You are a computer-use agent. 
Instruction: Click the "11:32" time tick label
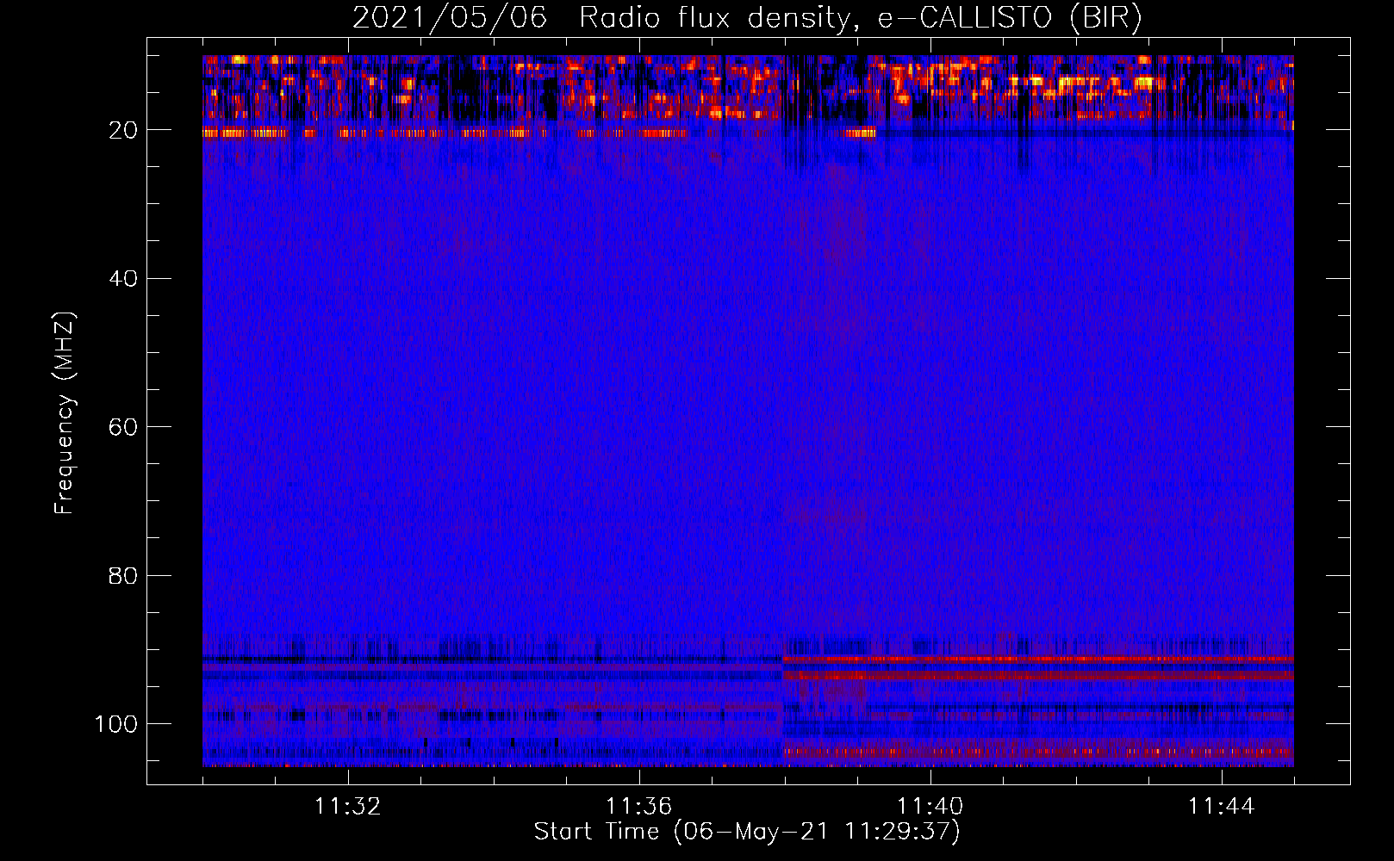(x=348, y=807)
